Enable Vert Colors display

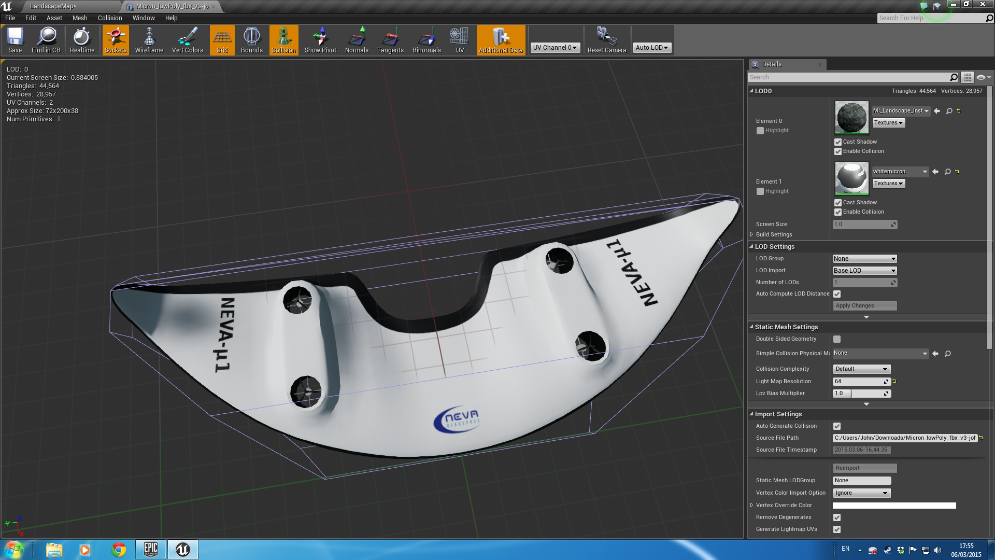[x=187, y=40]
